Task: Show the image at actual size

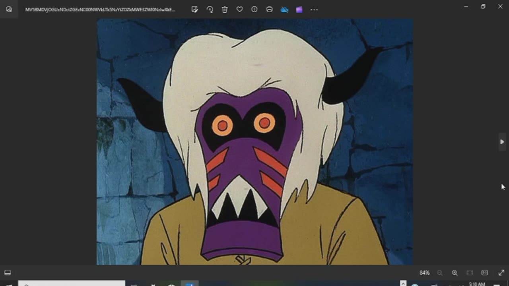Action: click(x=484, y=273)
